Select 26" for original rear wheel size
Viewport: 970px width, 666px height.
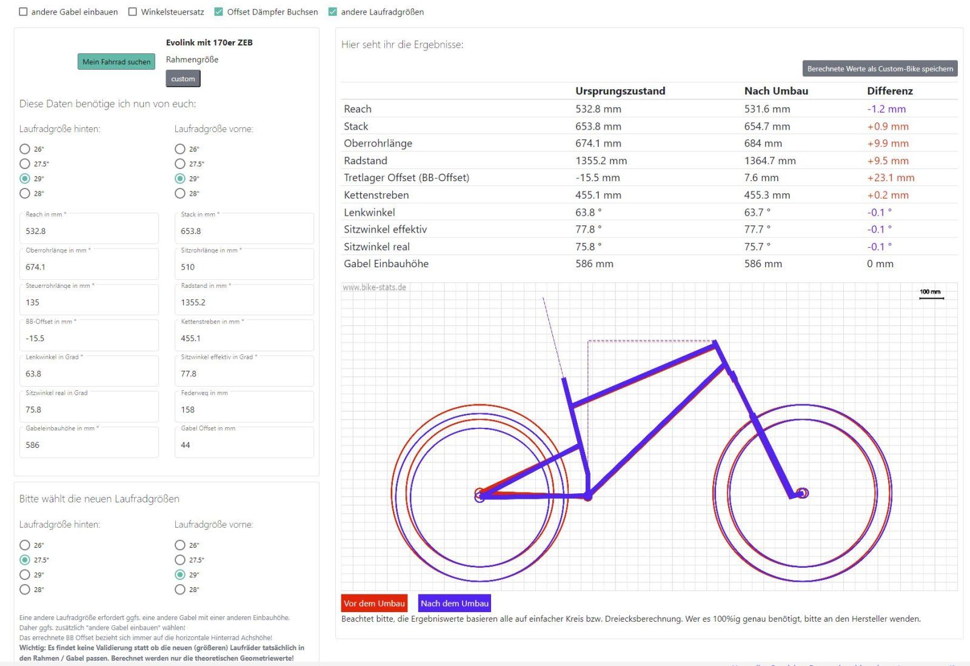click(25, 149)
